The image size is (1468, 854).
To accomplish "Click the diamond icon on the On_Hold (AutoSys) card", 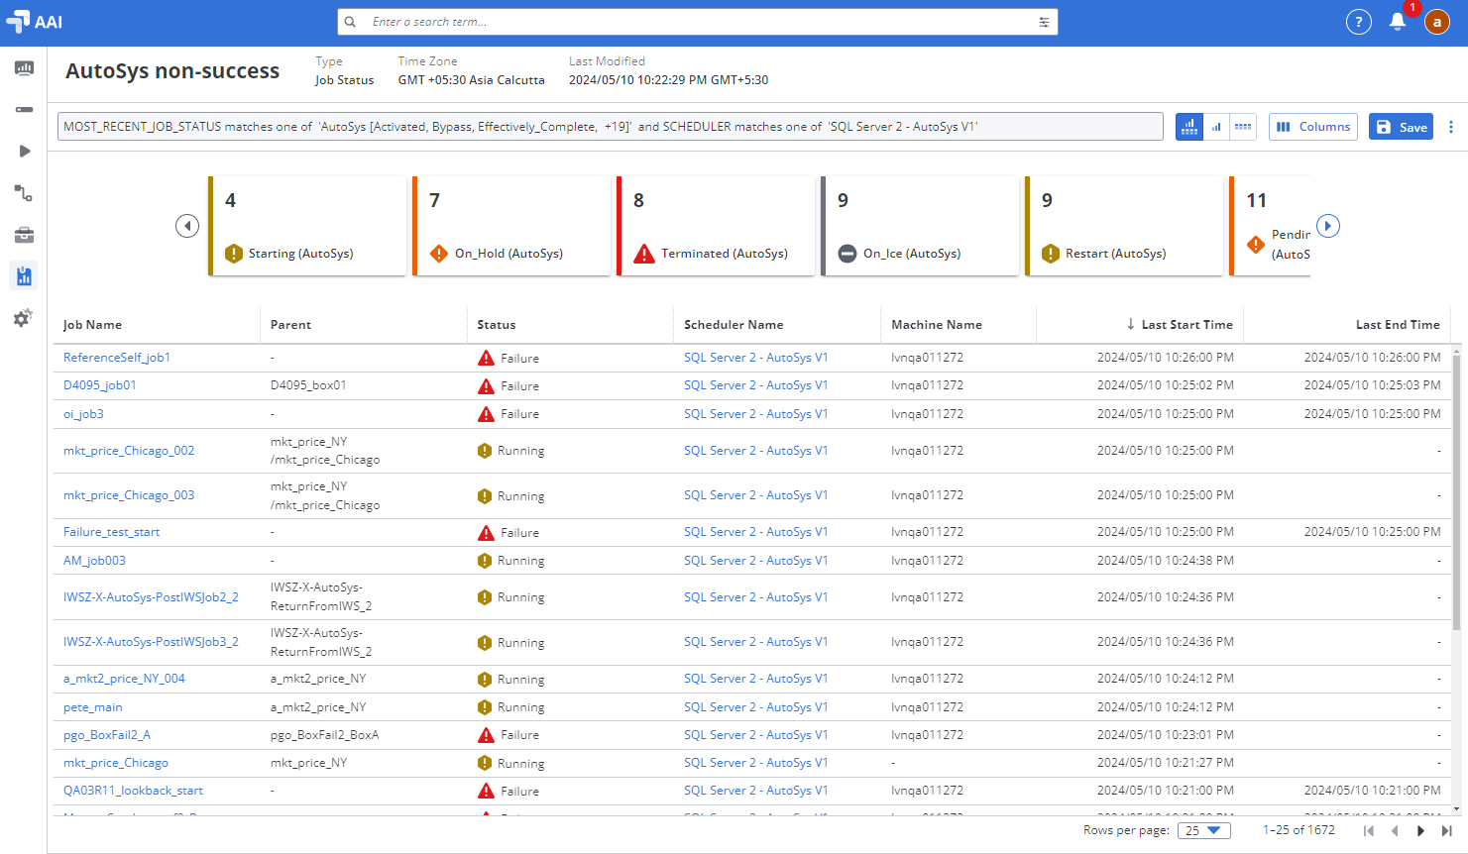I will pyautogui.click(x=439, y=254).
